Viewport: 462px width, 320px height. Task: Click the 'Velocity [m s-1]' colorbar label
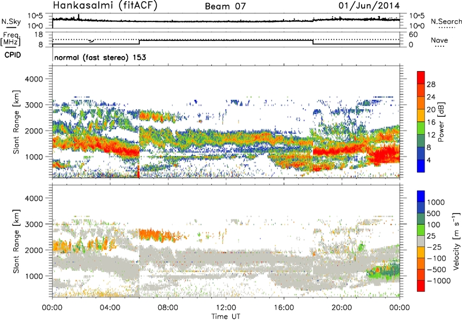point(456,241)
